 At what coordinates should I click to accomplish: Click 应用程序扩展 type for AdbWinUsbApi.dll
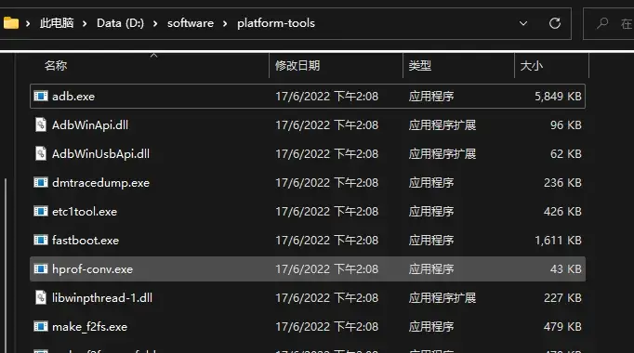[442, 154]
